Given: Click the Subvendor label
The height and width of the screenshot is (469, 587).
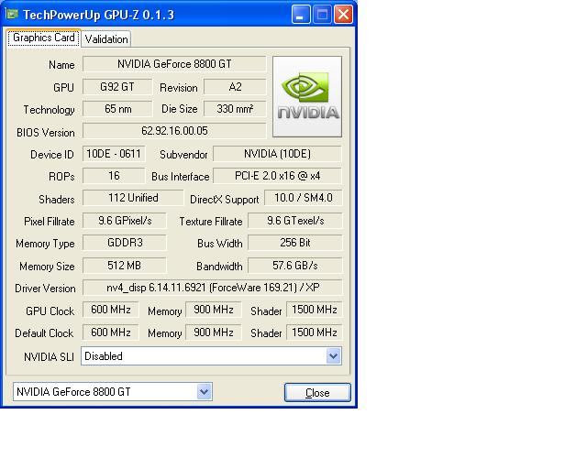Looking at the screenshot, I should click(183, 155).
